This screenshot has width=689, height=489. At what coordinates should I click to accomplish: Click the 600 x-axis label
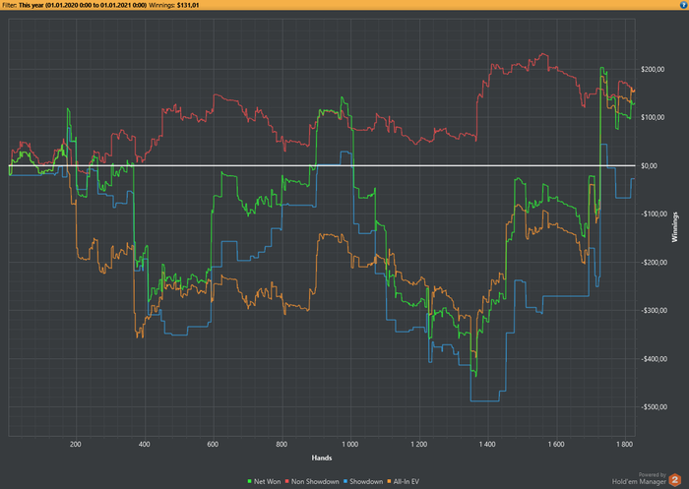[x=213, y=444]
